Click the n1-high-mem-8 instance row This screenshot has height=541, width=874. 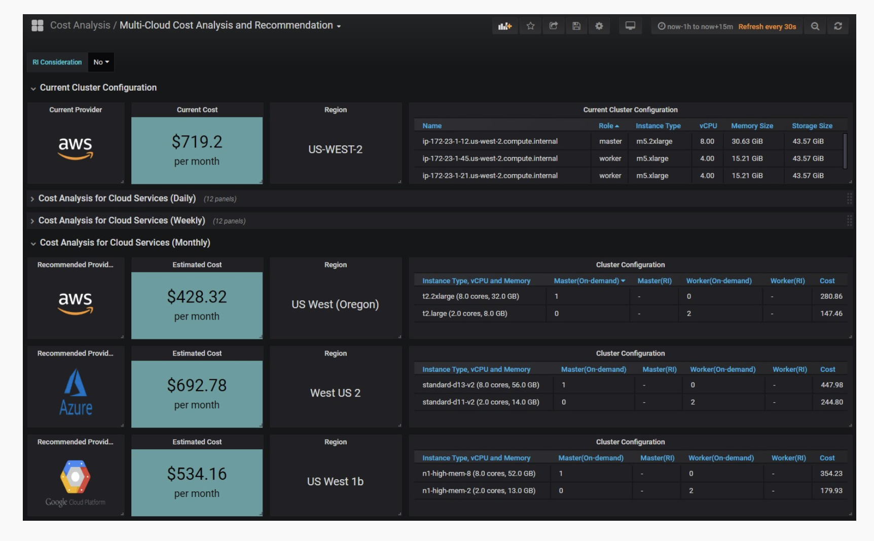[631, 474]
